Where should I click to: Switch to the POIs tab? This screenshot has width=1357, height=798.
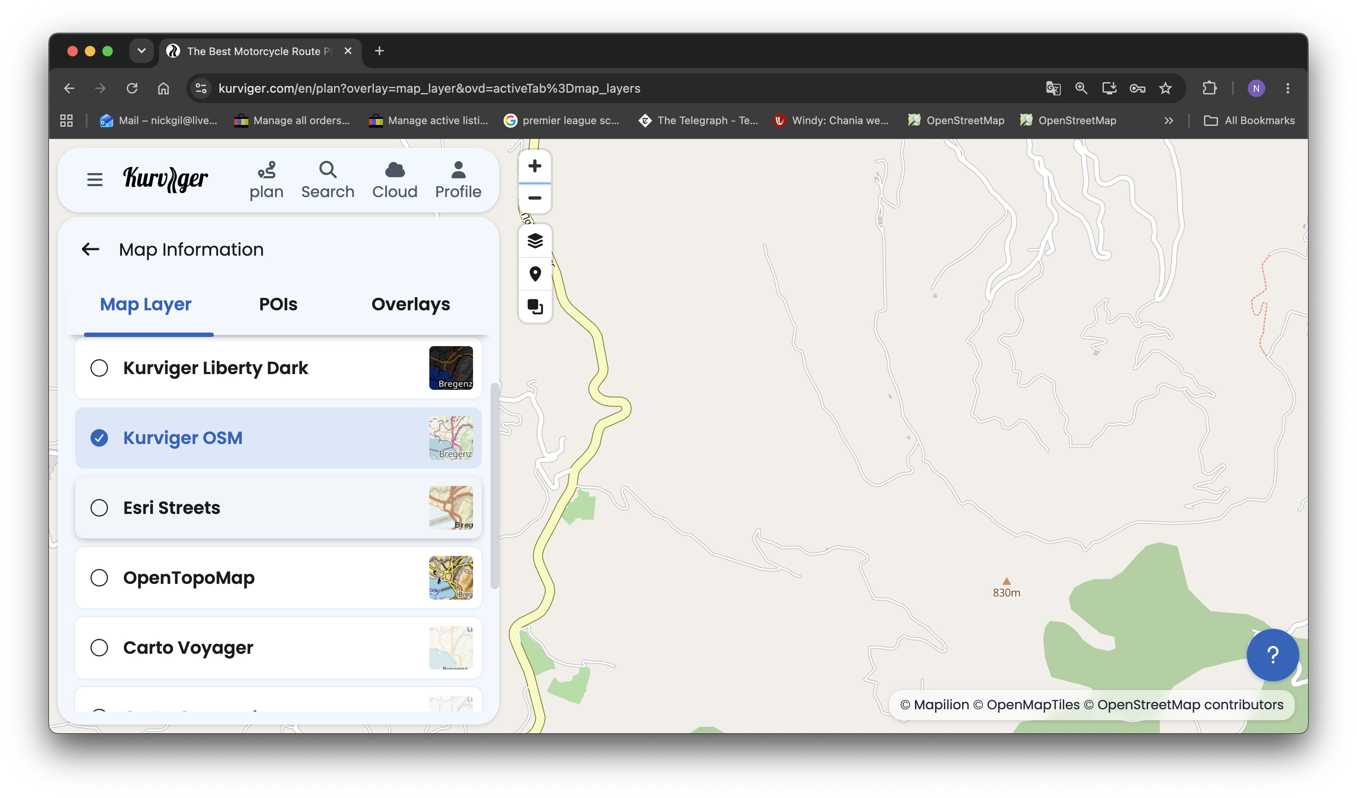278,305
